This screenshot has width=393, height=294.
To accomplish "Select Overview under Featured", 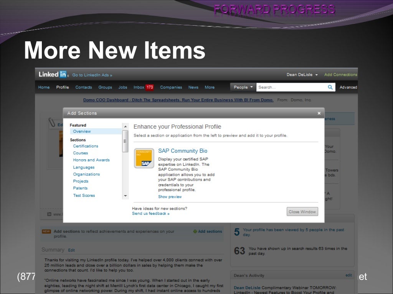I will point(82,131).
